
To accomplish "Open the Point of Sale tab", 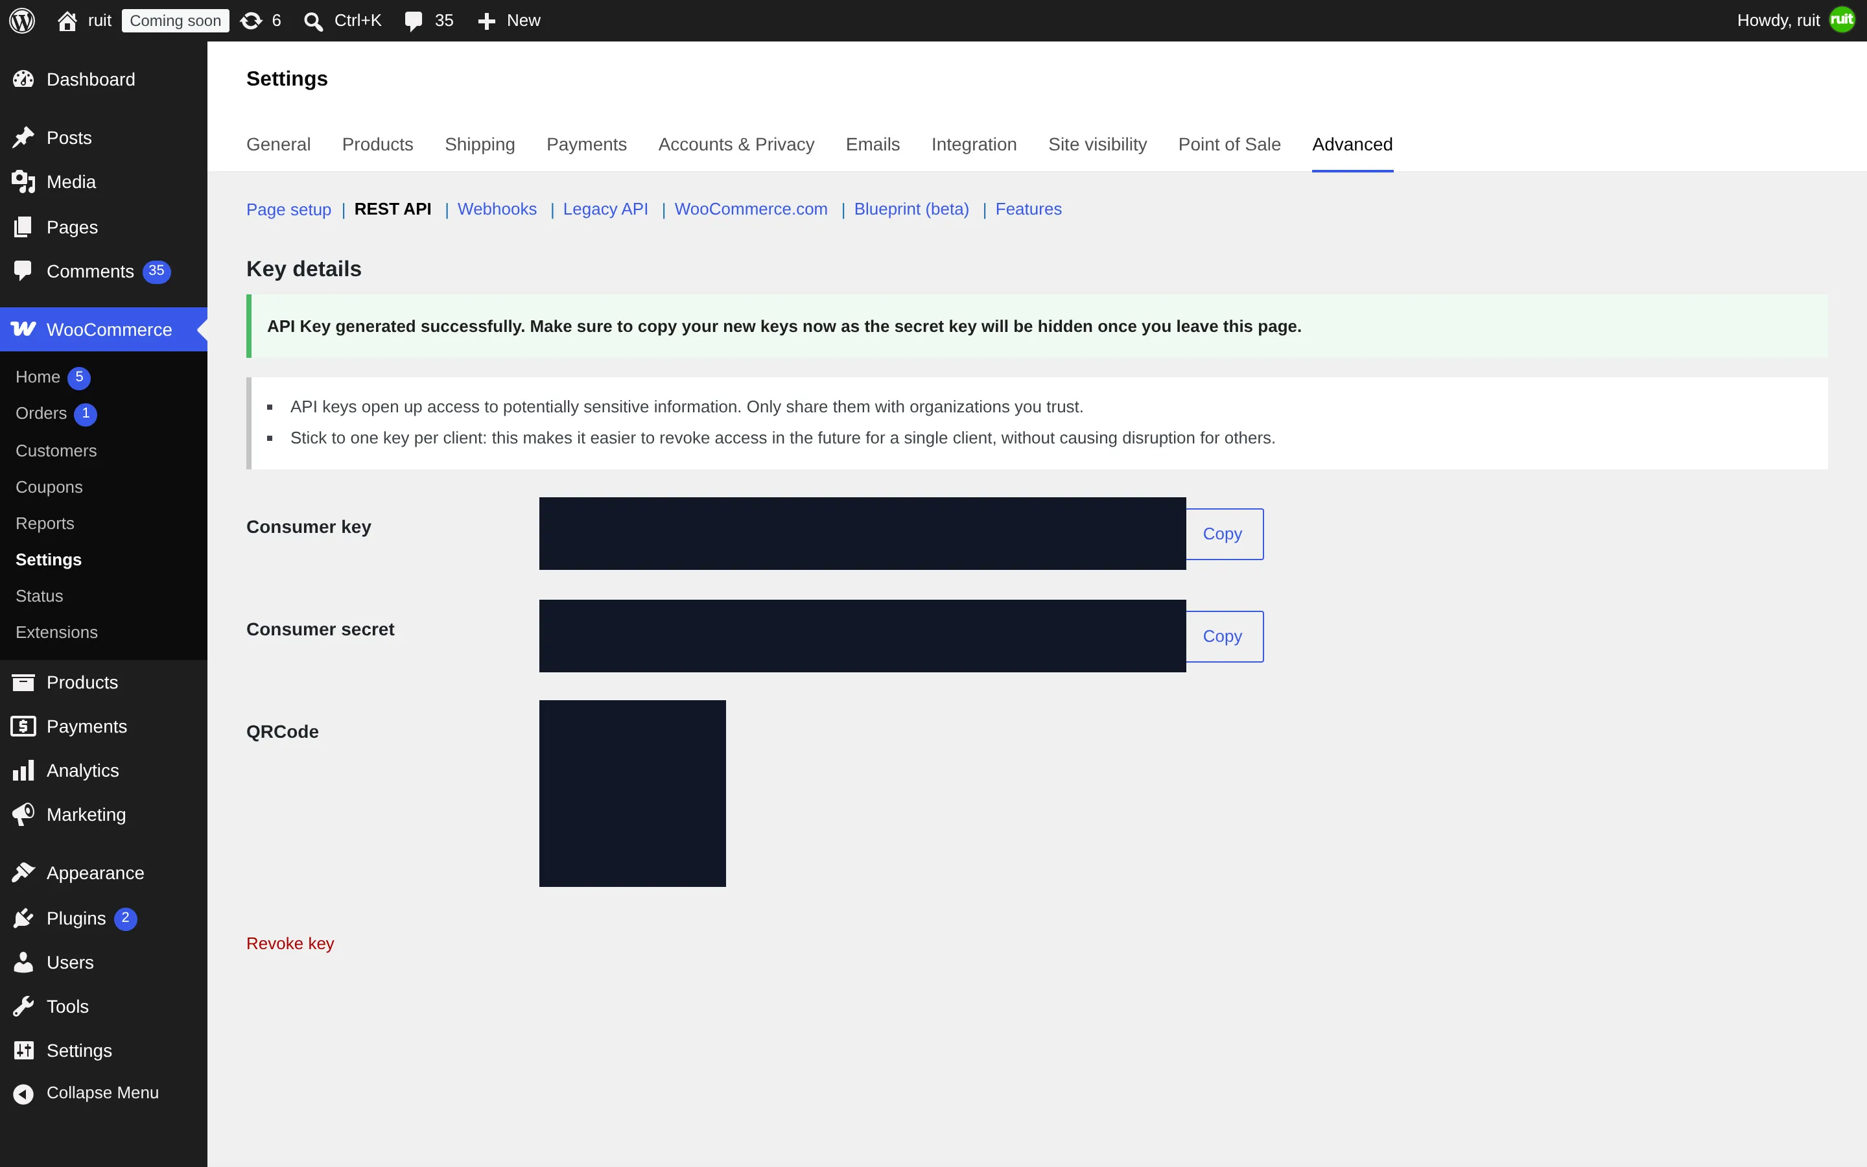I will coord(1229,145).
